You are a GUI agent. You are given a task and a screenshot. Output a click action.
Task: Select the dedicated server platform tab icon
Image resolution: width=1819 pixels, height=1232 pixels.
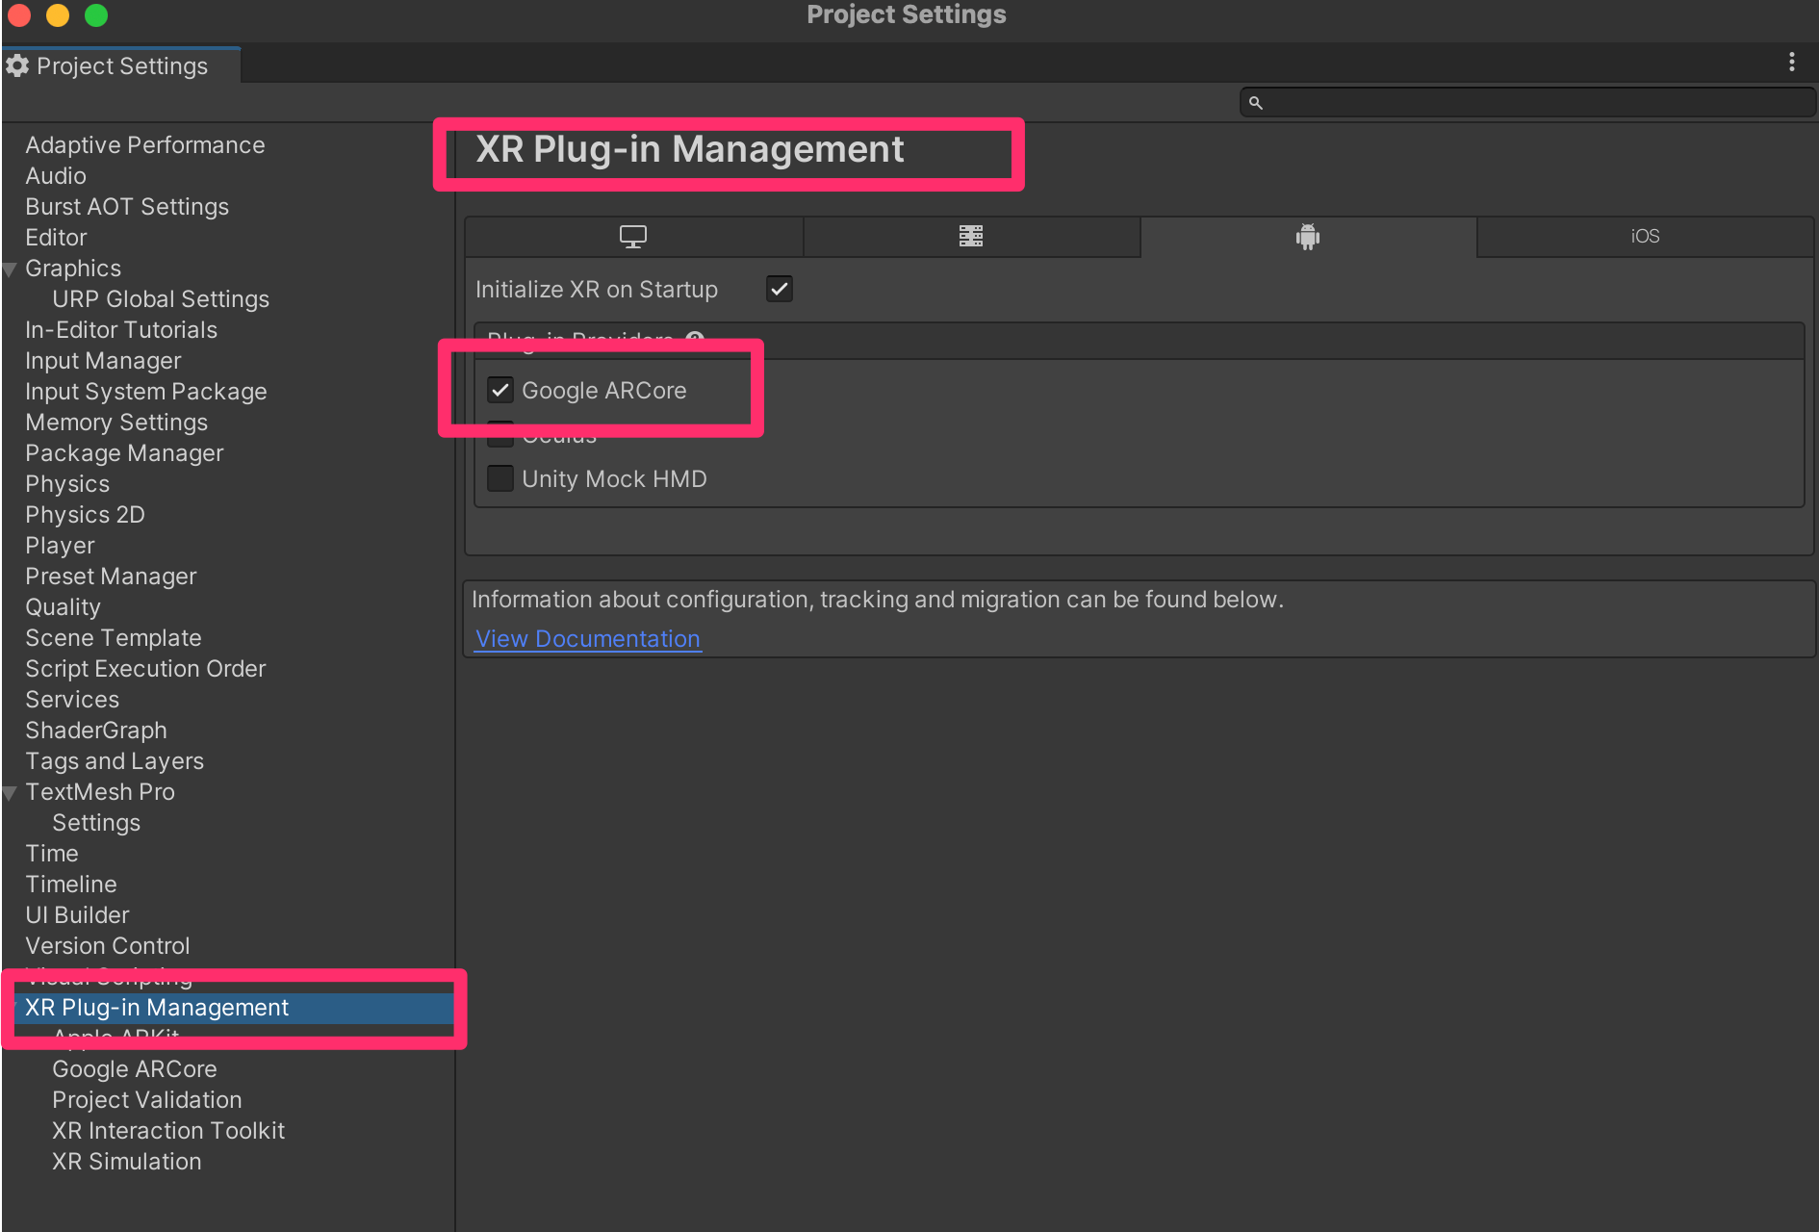pyautogui.click(x=970, y=237)
